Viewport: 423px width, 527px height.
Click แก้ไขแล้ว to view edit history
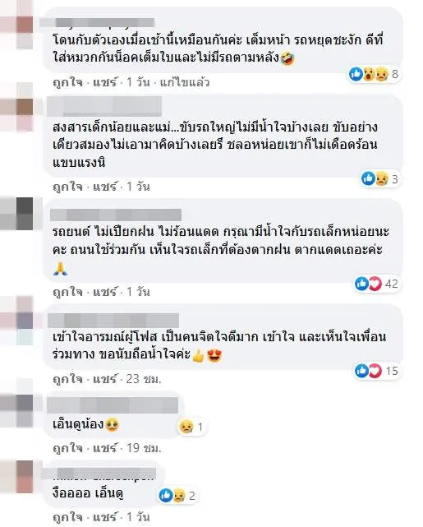click(184, 82)
